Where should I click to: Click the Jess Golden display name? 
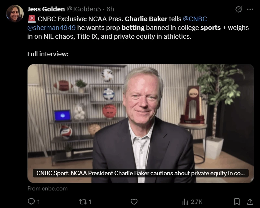pos(46,9)
